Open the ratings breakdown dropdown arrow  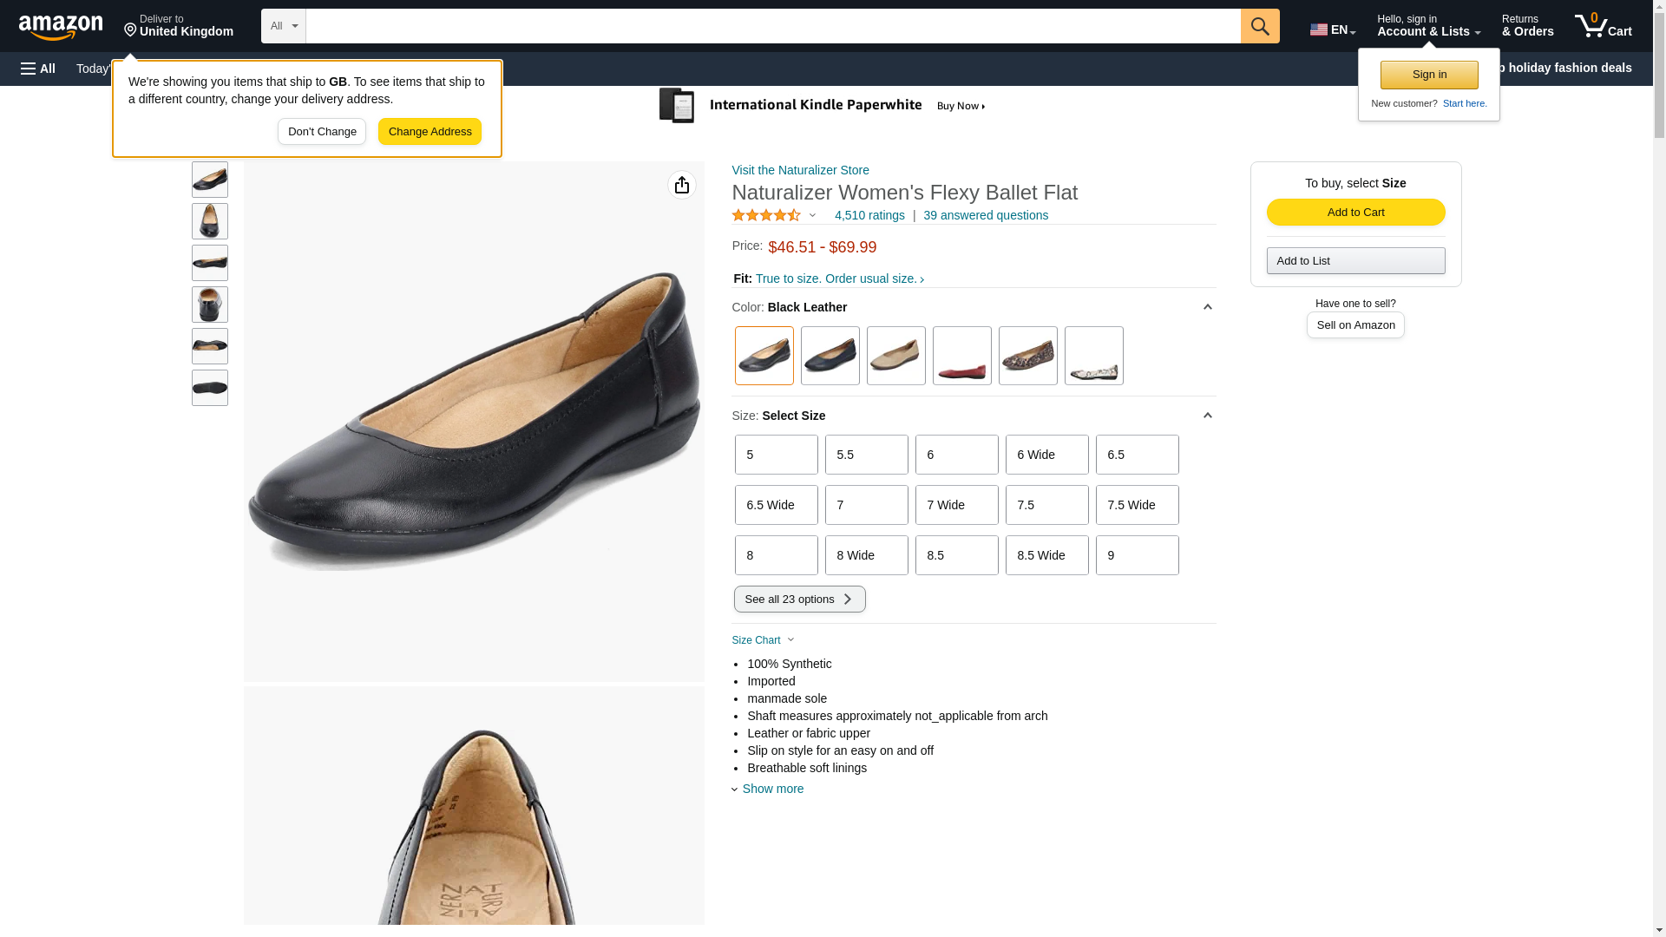coord(813,215)
